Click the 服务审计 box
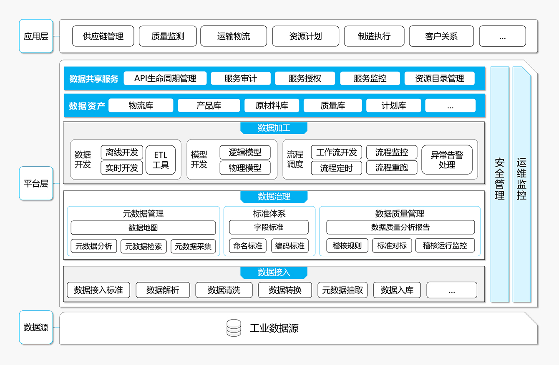The image size is (559, 365). pos(241,78)
